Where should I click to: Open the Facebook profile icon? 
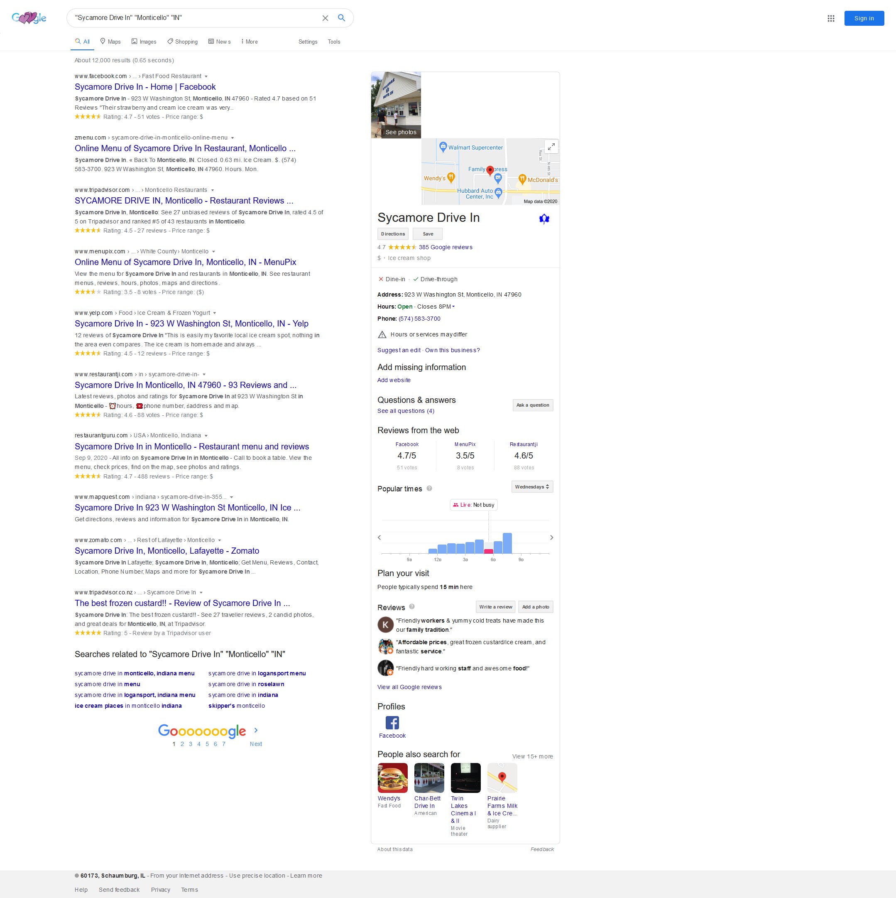392,723
